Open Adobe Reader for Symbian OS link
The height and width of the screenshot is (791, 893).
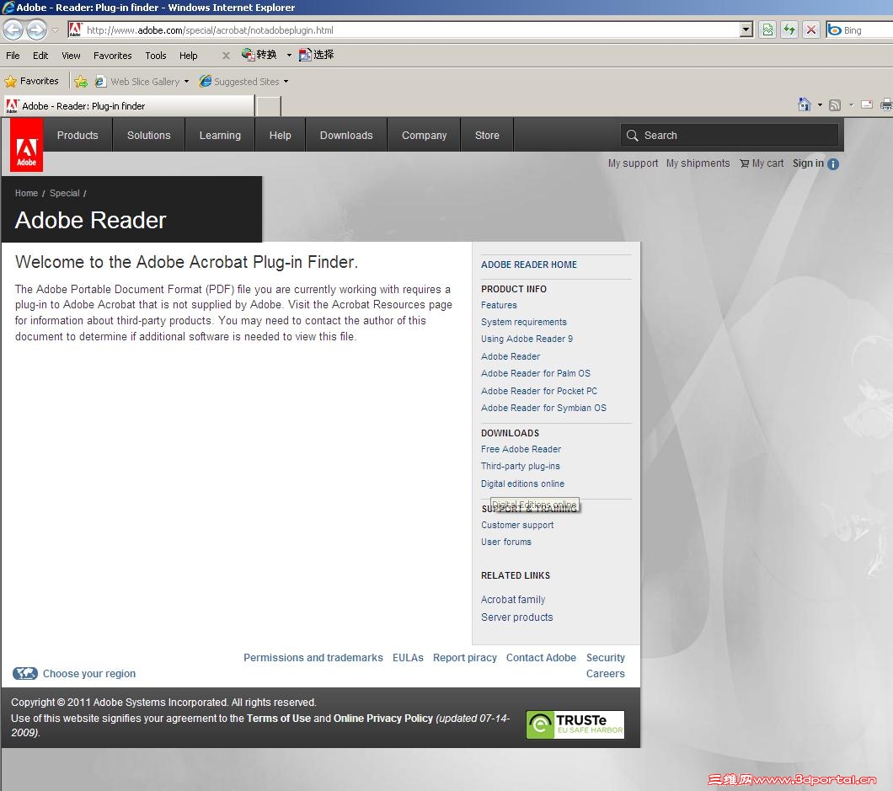click(x=543, y=408)
